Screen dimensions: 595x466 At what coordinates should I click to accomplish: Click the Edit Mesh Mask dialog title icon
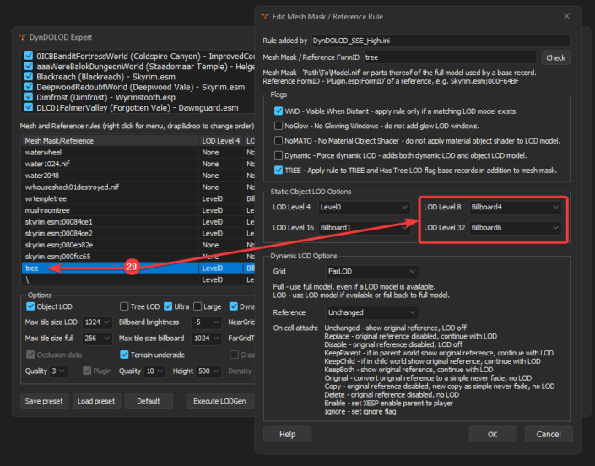tap(267, 16)
